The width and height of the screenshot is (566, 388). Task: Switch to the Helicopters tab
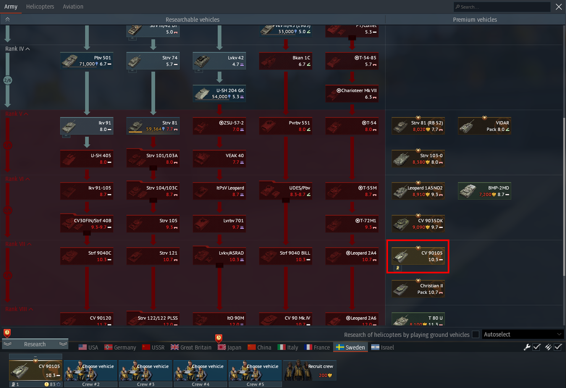coord(40,6)
